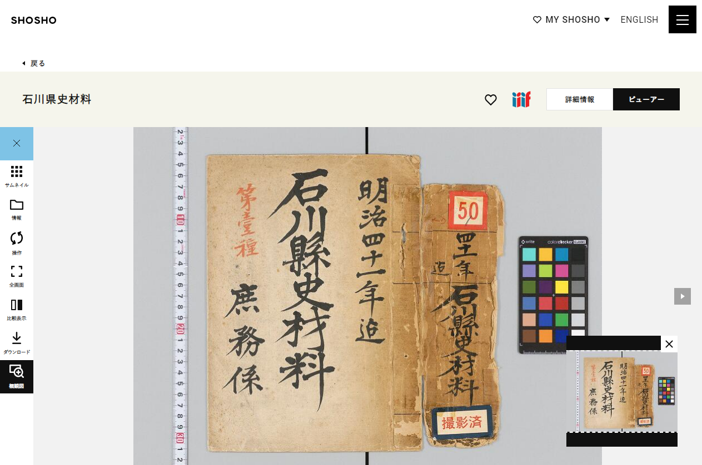Switch to the 詳細情報 tab
This screenshot has width=702, height=465.
click(x=580, y=99)
